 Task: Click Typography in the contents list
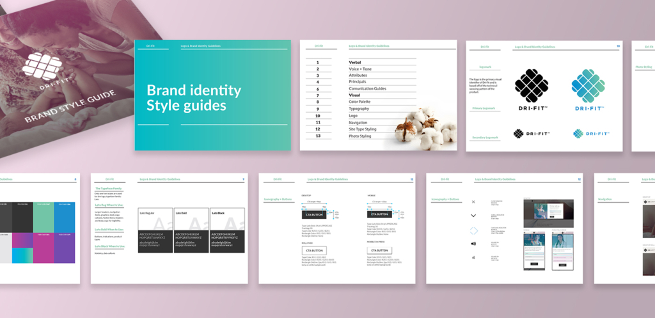click(359, 109)
